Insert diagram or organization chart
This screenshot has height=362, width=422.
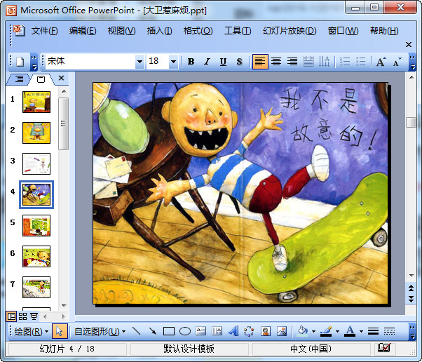249,331
